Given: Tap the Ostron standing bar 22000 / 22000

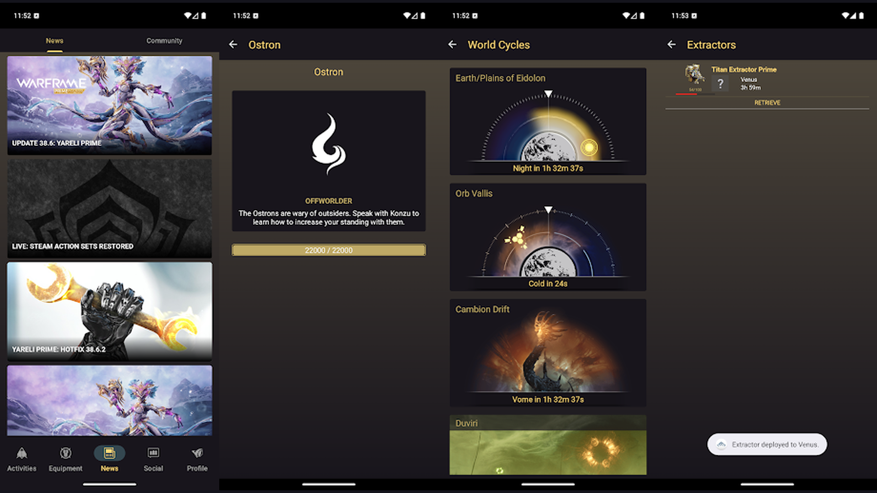Looking at the screenshot, I should click(329, 250).
